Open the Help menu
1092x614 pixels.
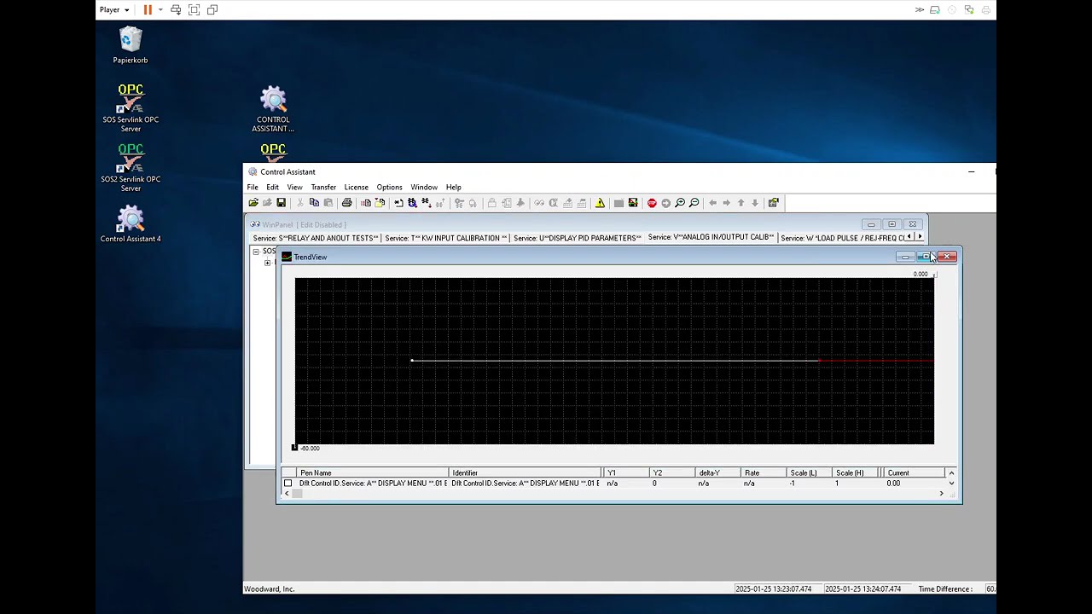click(453, 187)
